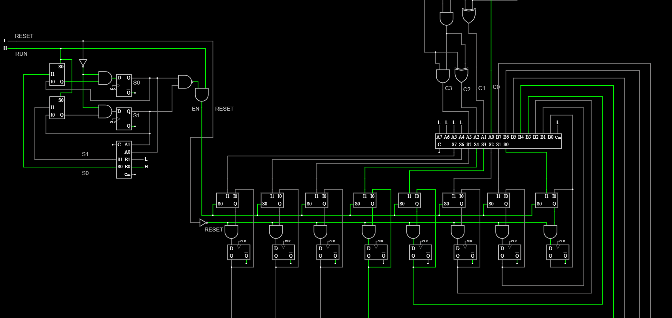
Task: Select the second multiplexer from left in register row
Action: [x=272, y=200]
